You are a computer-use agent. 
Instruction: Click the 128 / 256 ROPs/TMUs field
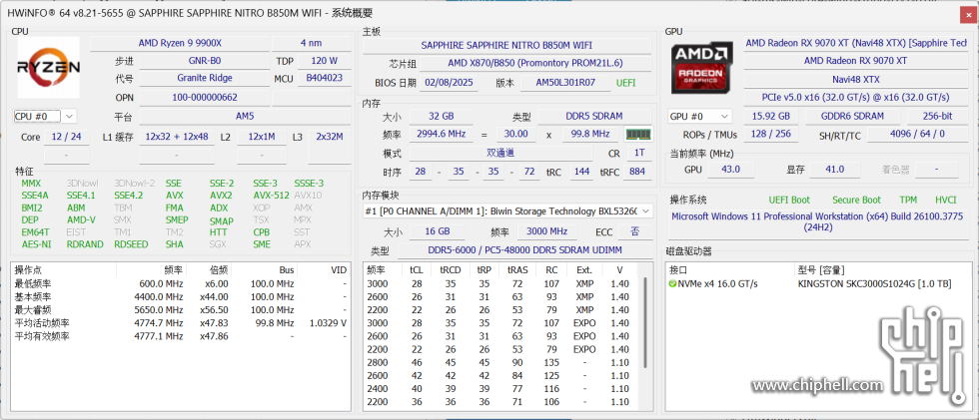(771, 134)
